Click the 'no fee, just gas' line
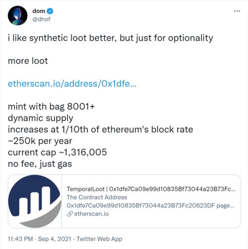The image size is (248, 249). pos(40,164)
